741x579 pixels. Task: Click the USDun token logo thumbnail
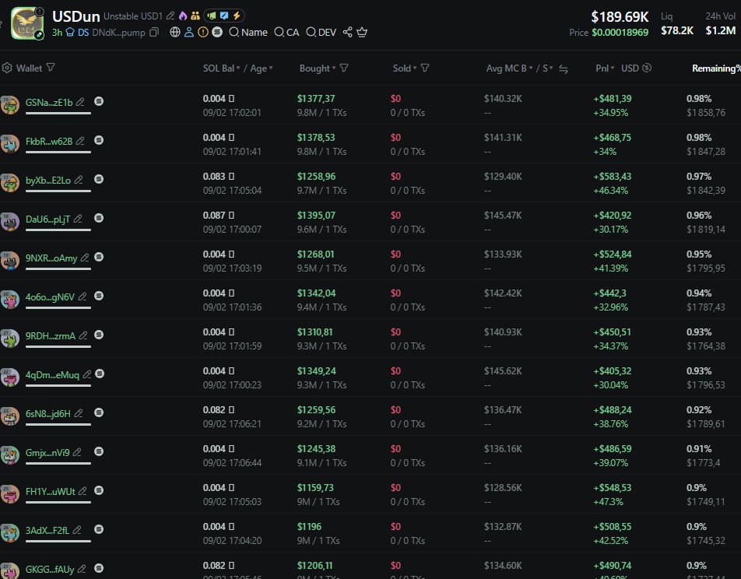27,23
